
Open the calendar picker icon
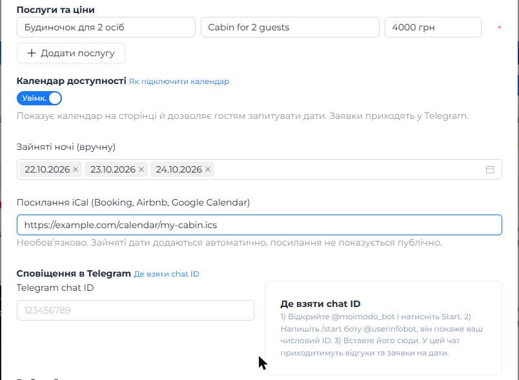pos(490,169)
